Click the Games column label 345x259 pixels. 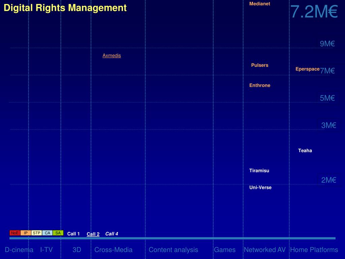tap(225, 250)
